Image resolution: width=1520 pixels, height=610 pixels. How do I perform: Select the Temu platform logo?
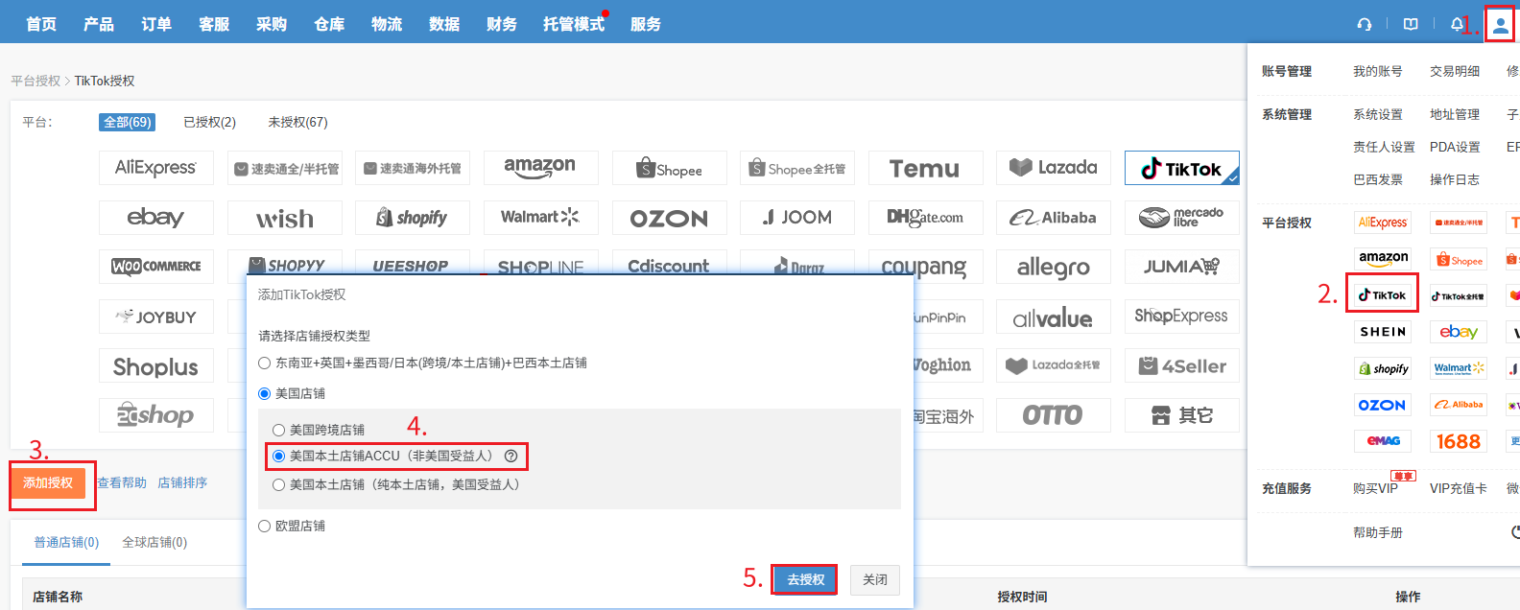coord(925,168)
